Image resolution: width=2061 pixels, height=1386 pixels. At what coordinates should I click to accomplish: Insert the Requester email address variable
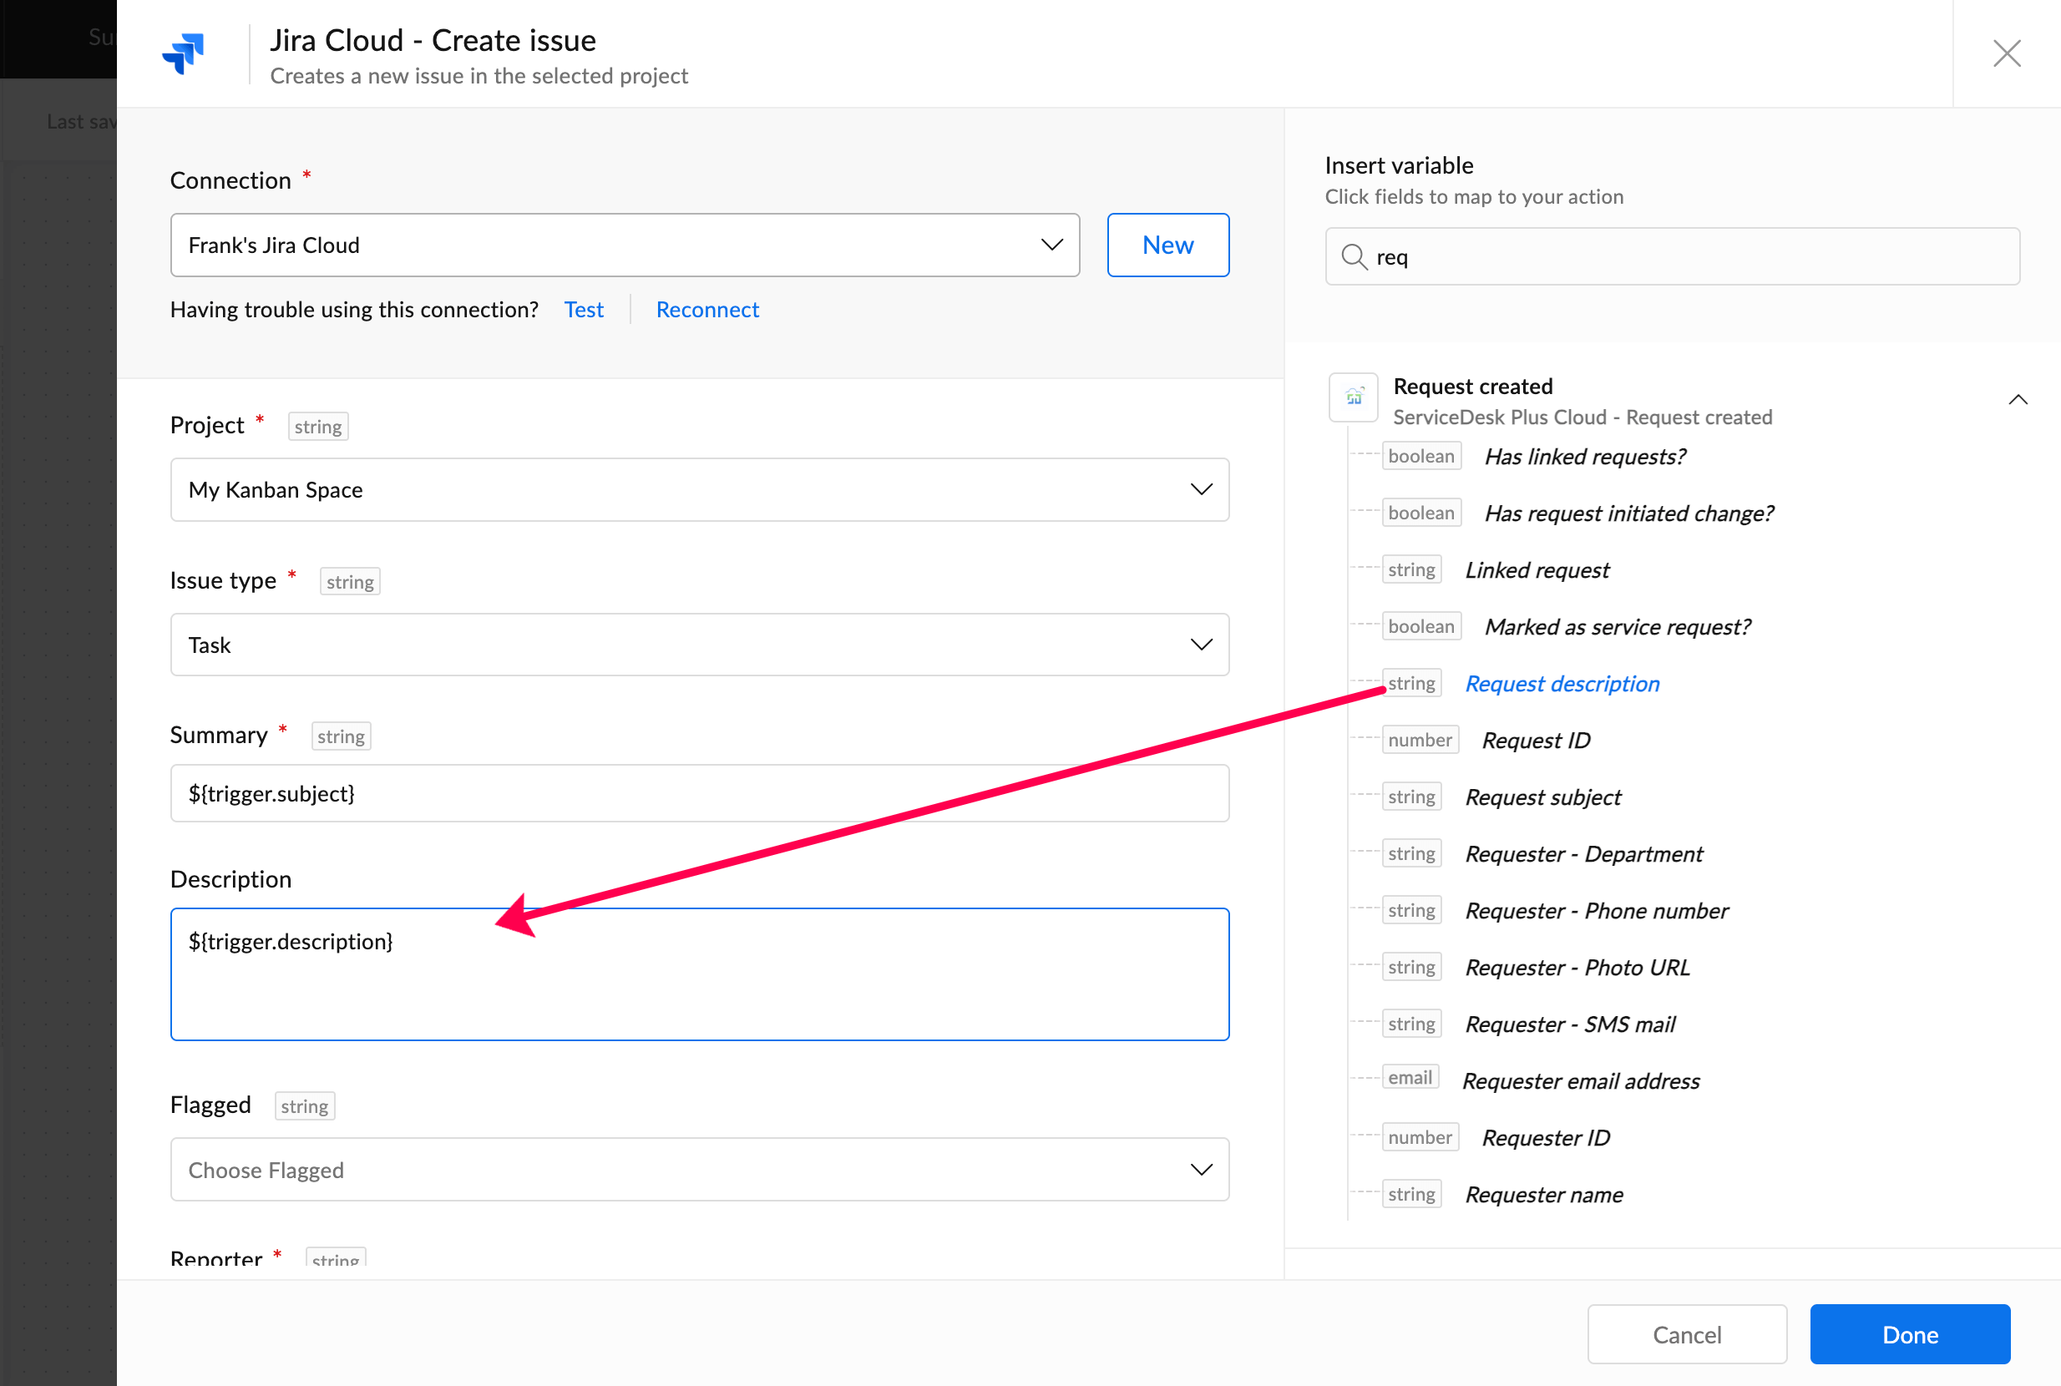[1580, 1081]
